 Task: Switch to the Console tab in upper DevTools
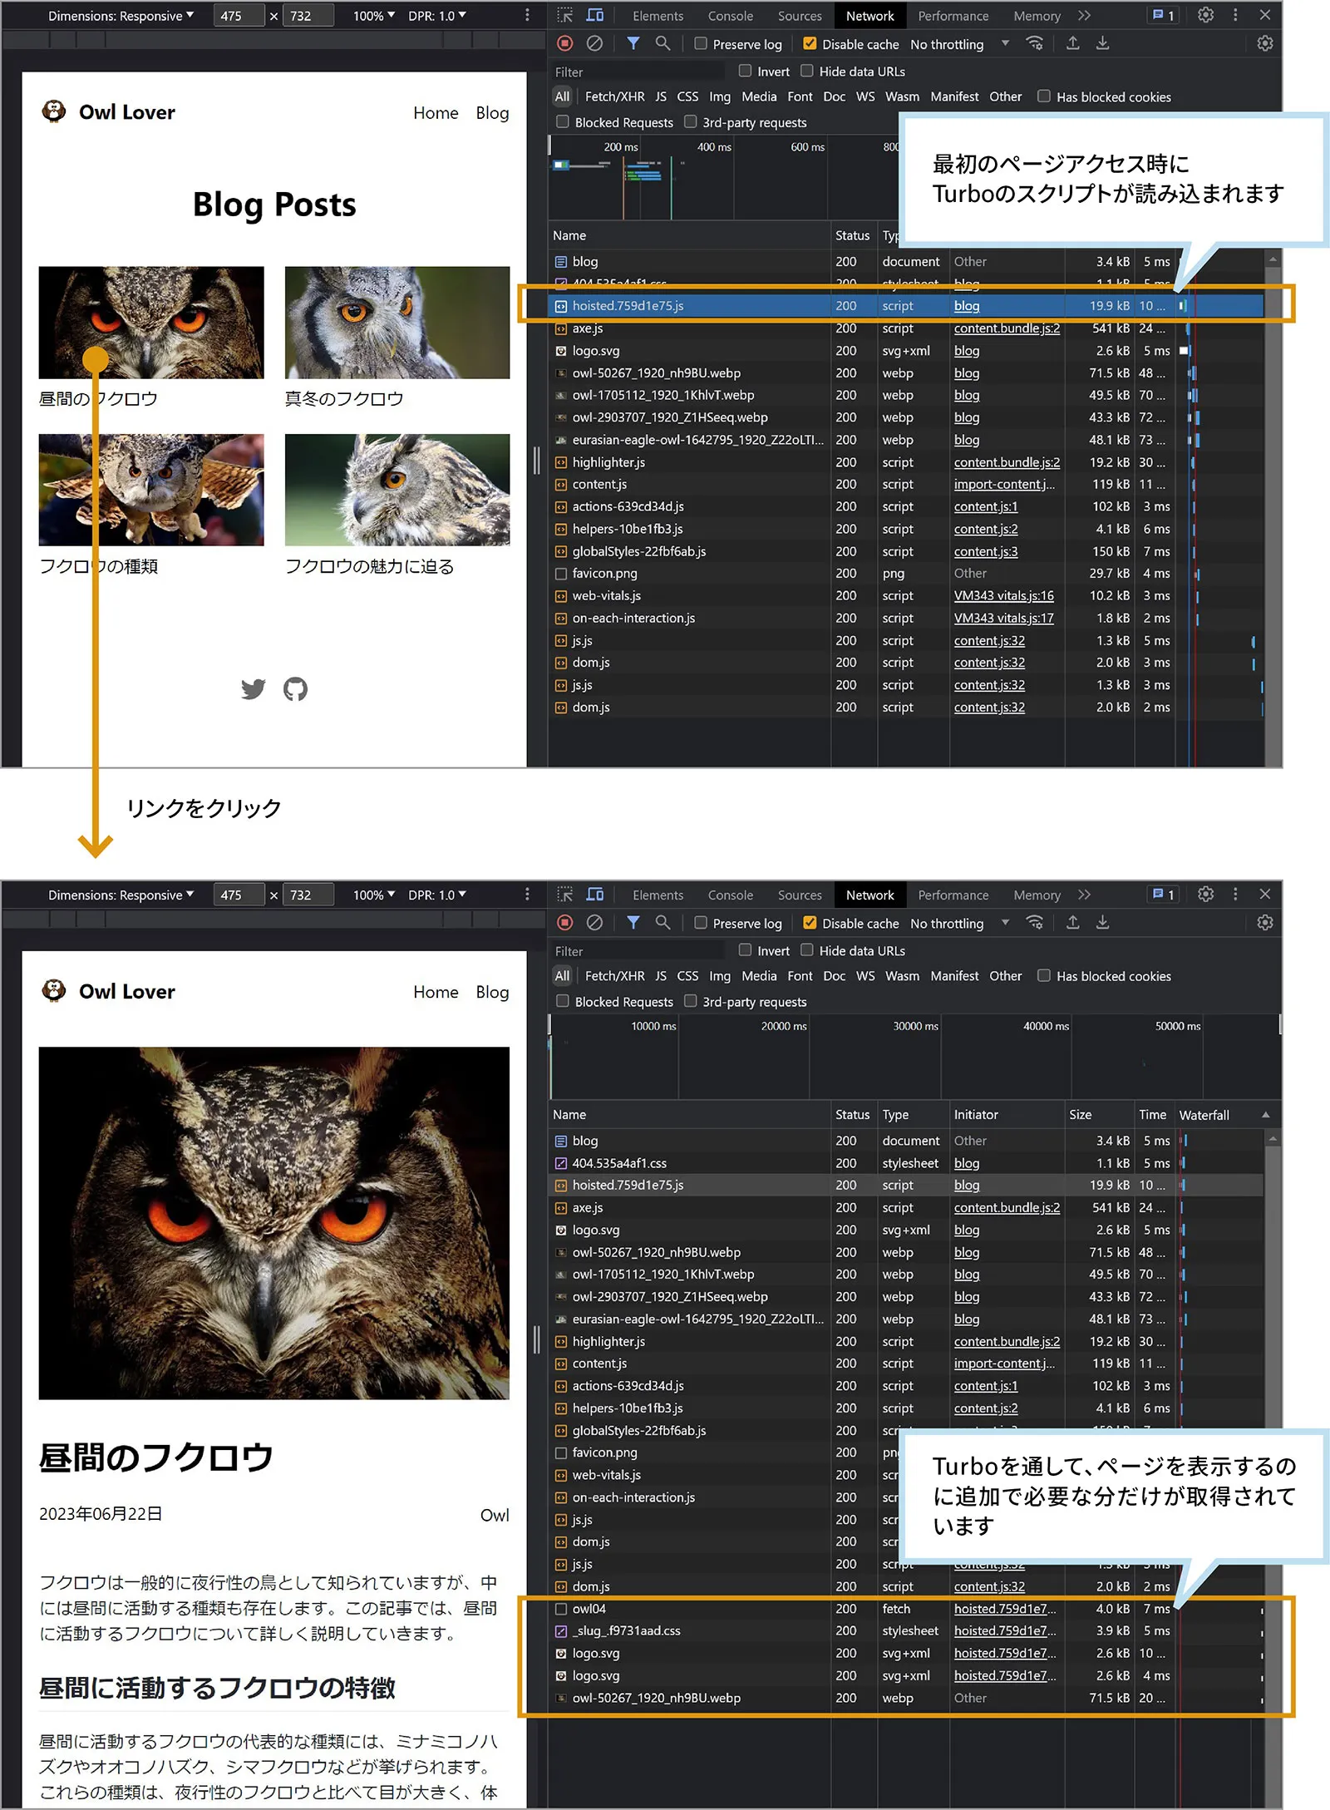(x=730, y=16)
